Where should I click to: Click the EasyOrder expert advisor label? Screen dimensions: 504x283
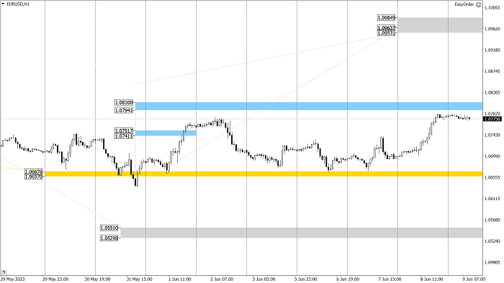[464, 4]
